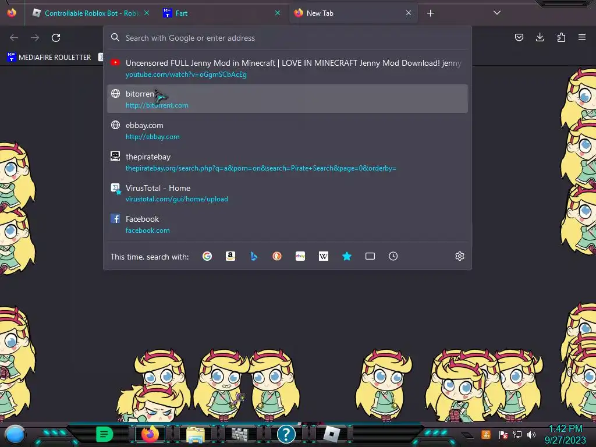Open a new tab with plus button
The width and height of the screenshot is (596, 447).
(x=430, y=13)
